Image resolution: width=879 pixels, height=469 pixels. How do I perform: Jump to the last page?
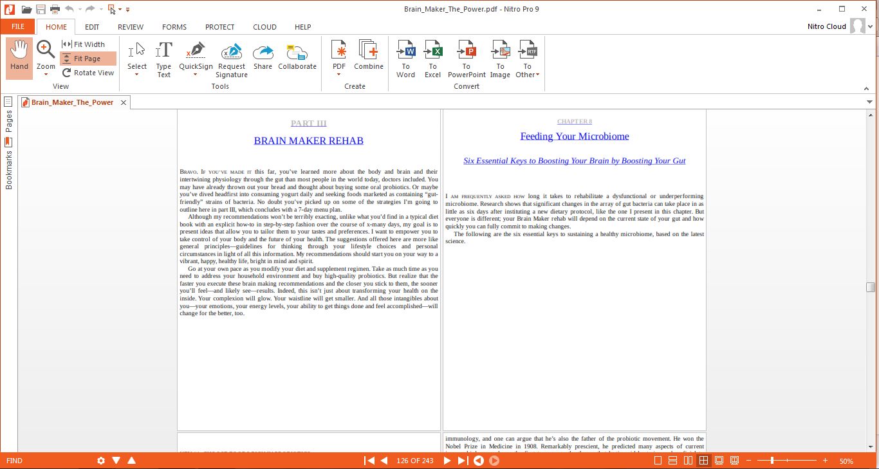(463, 461)
